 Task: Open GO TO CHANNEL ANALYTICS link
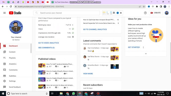click(95, 29)
